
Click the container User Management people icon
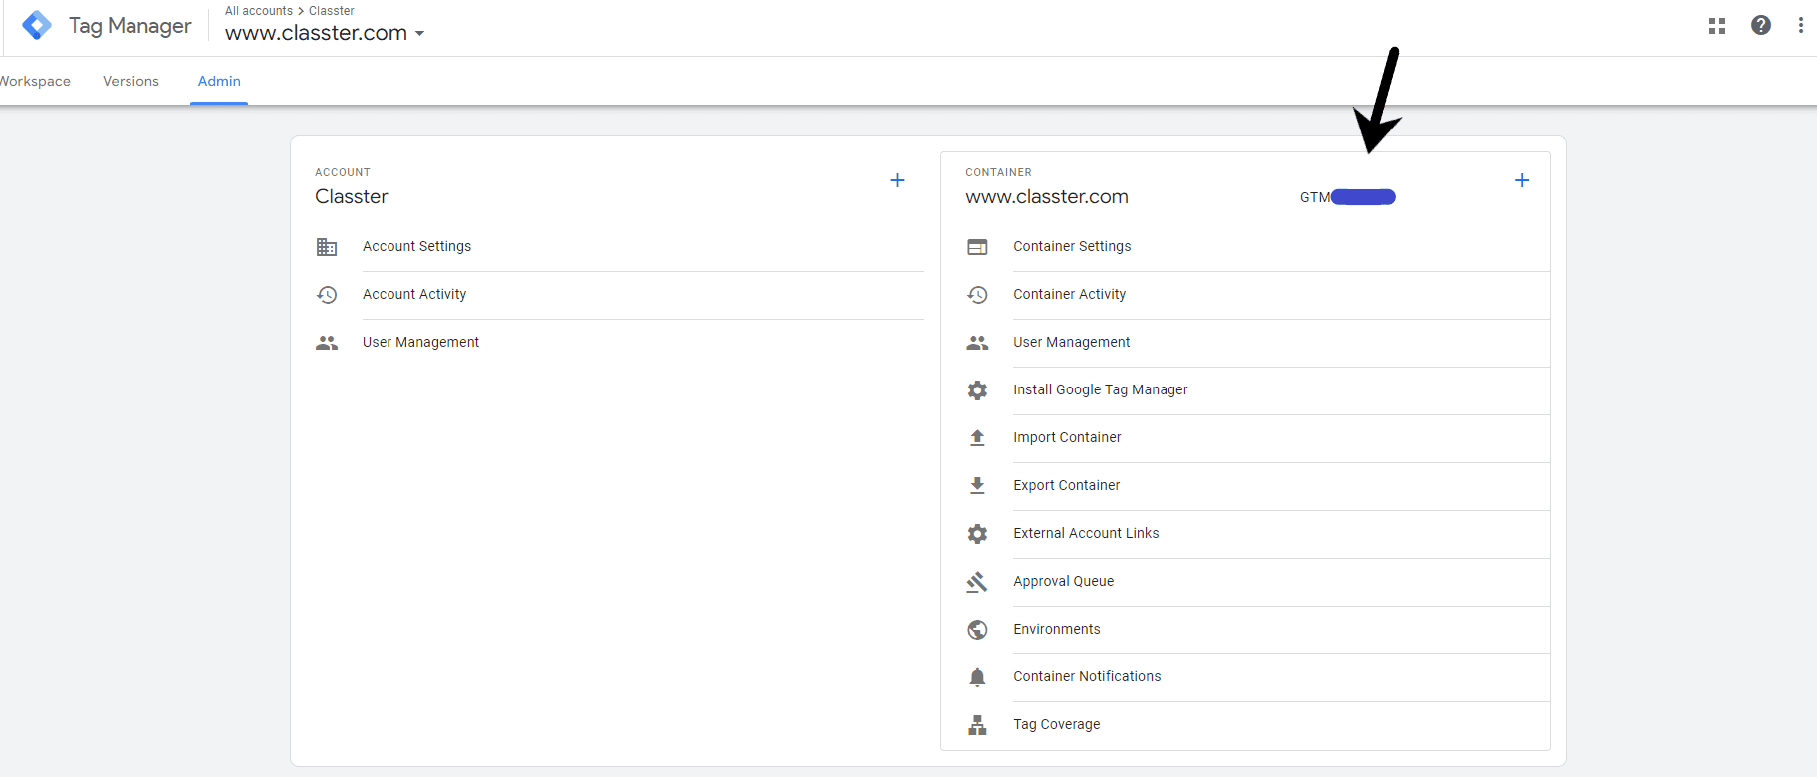[x=977, y=343]
